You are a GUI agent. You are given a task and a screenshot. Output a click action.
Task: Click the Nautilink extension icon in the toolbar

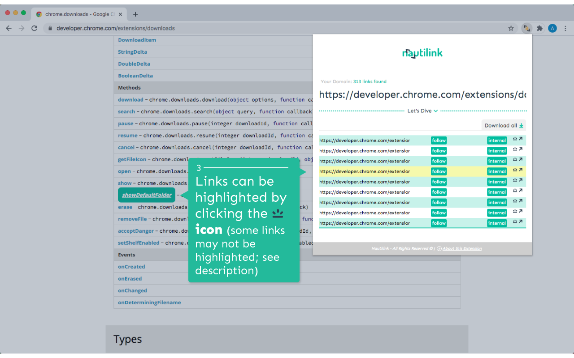pos(527,28)
